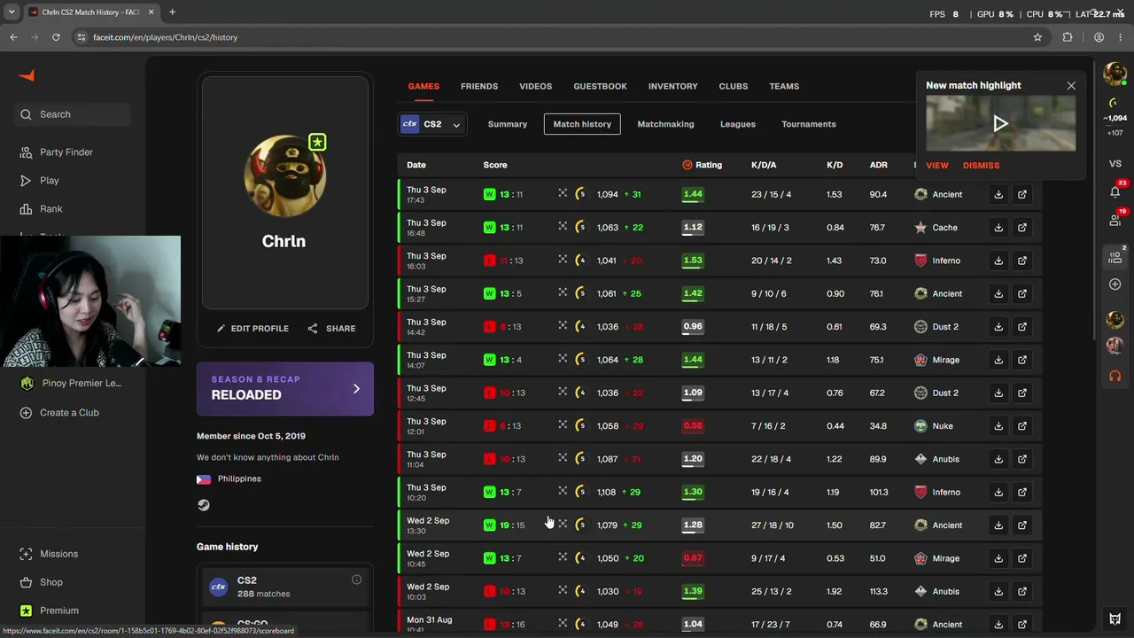This screenshot has width=1134, height=638.
Task: Bookmark this page with the star icon
Action: tap(1037, 37)
